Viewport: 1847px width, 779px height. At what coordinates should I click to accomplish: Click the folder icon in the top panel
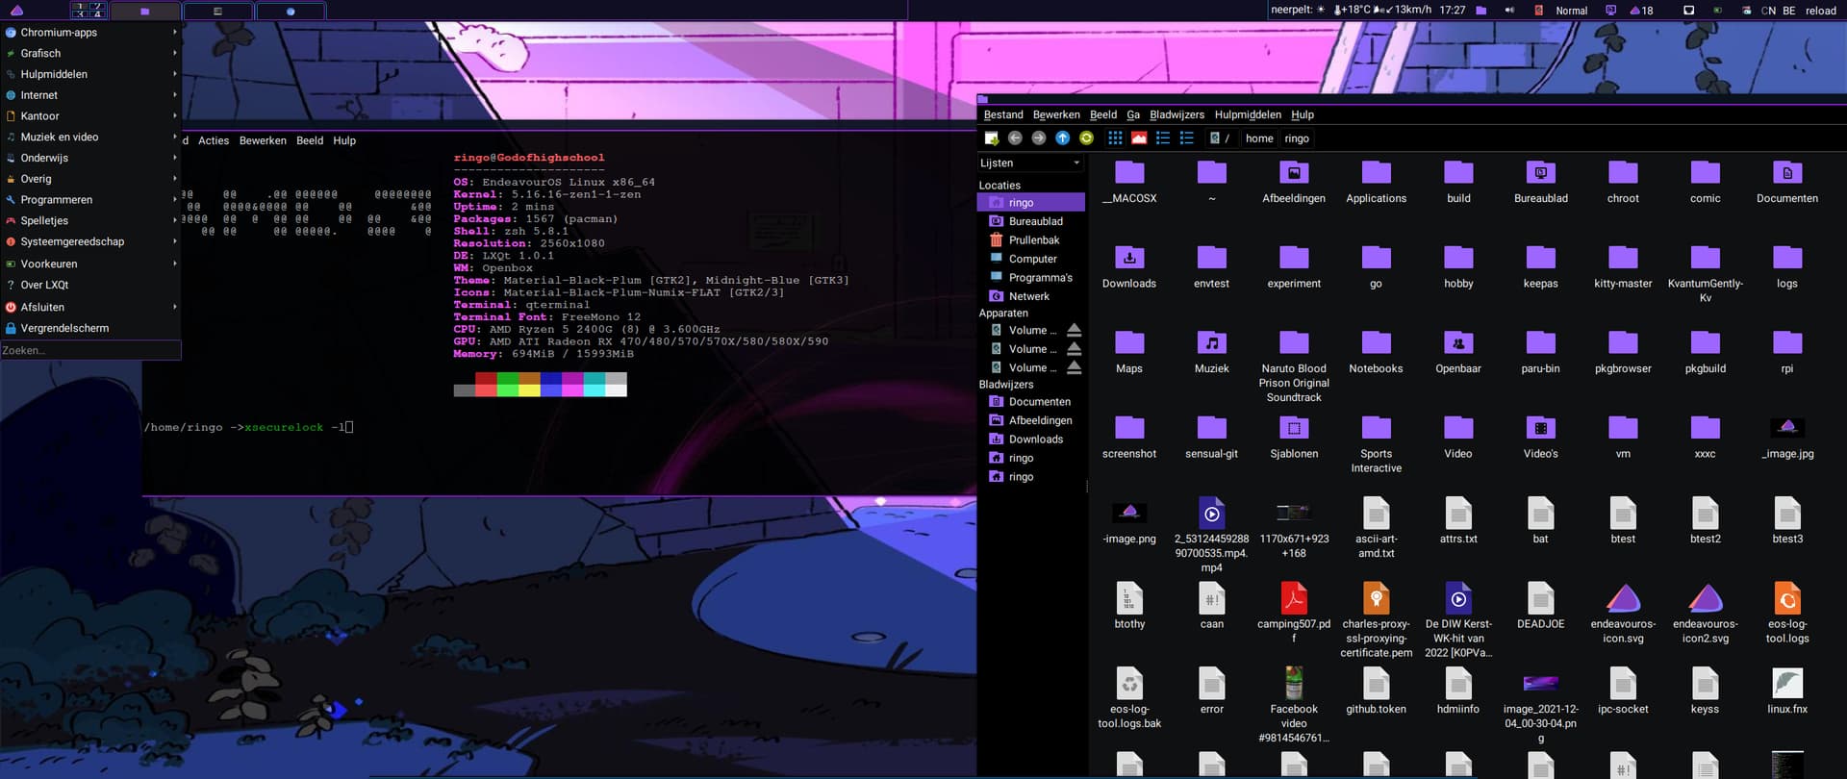click(x=1481, y=11)
